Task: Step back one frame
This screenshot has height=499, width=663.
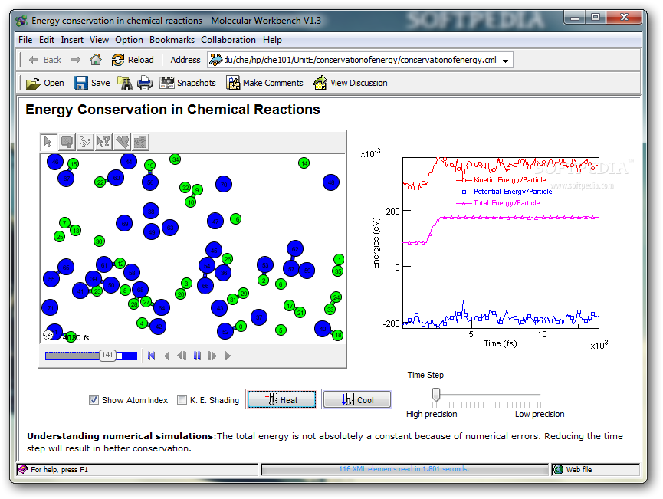Action: coord(182,356)
